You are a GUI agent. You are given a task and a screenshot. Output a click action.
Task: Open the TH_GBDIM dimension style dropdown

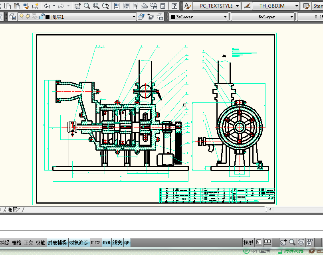point(297,6)
